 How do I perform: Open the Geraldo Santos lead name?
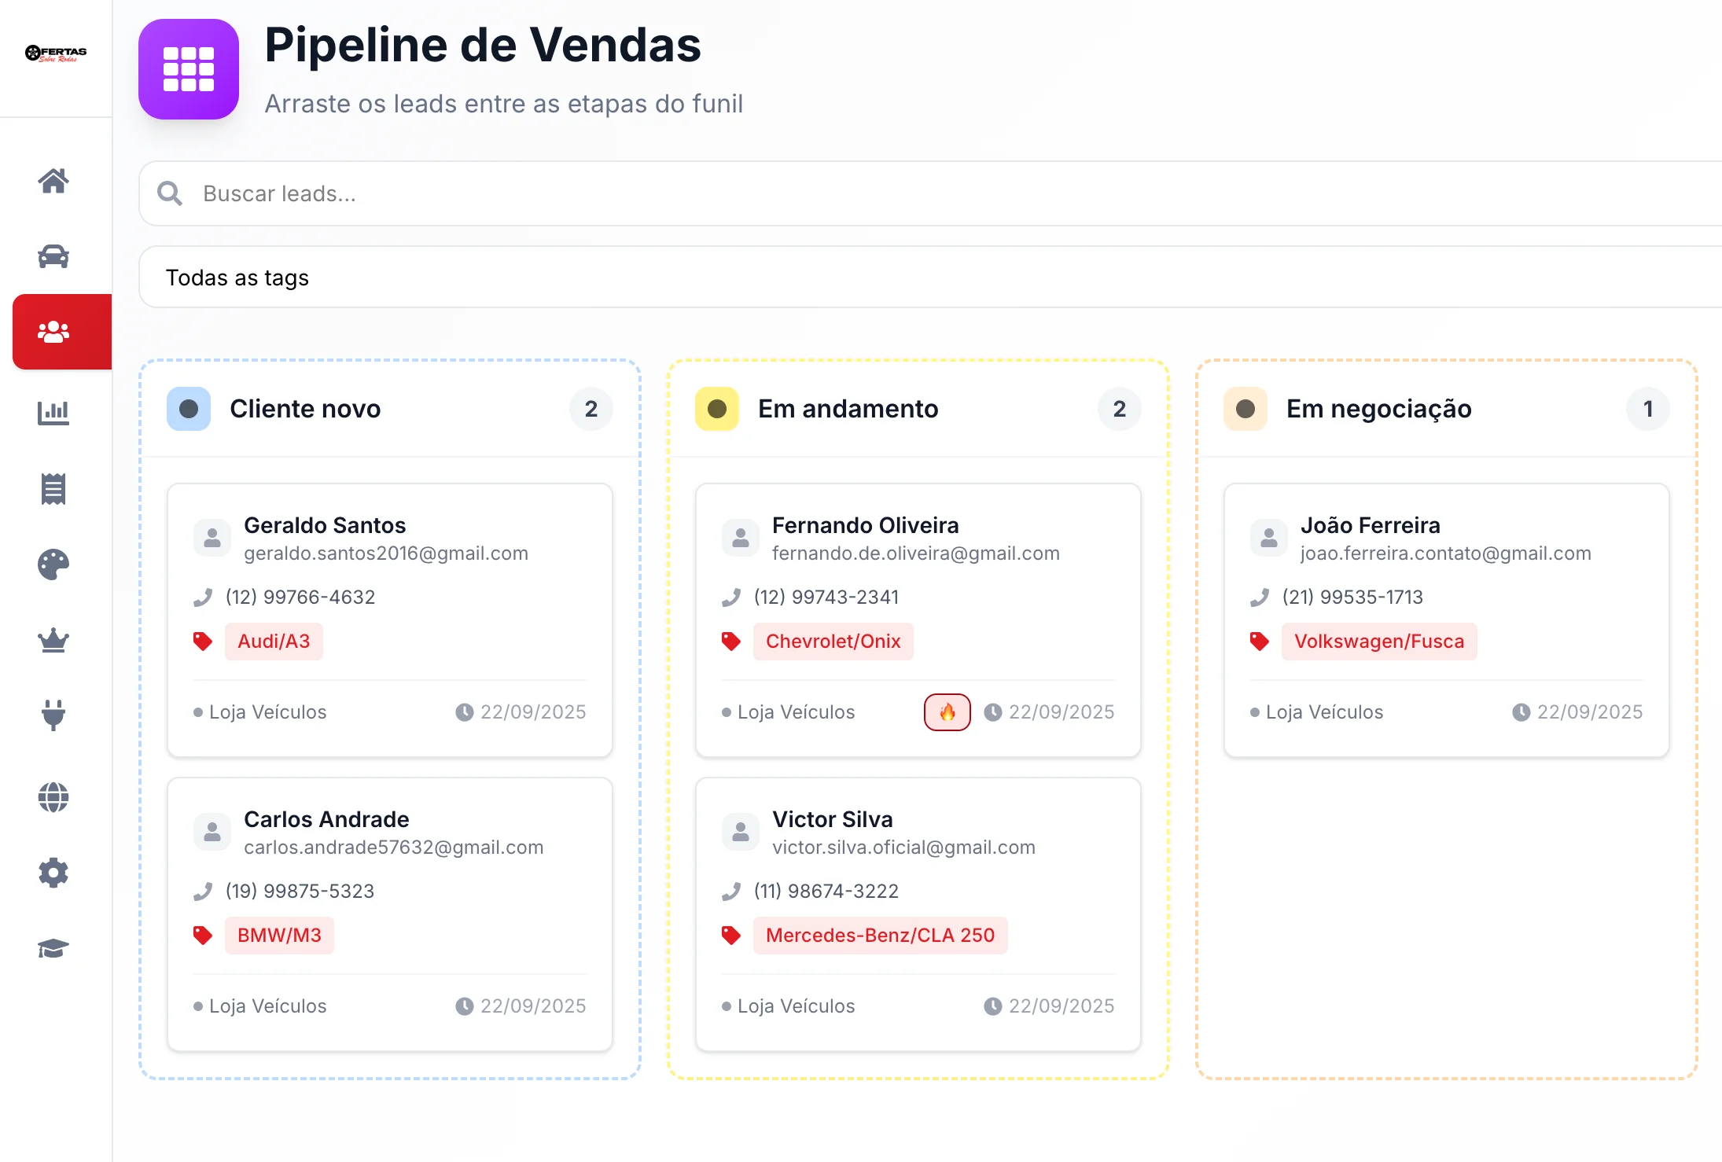[x=325, y=525]
